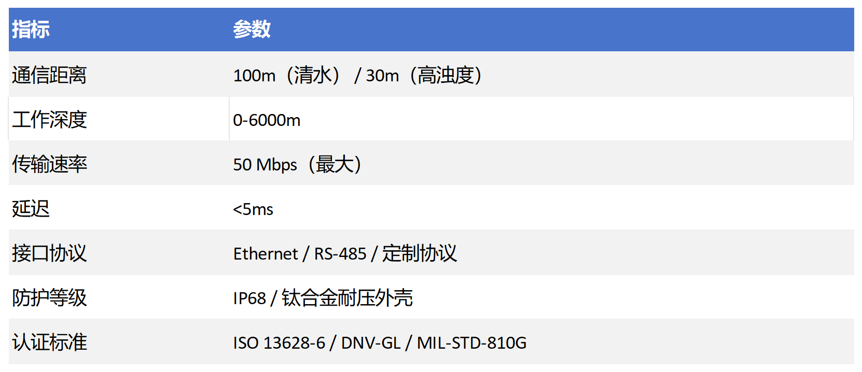Select the 通信距离 row label
The image size is (862, 372).
click(x=49, y=76)
